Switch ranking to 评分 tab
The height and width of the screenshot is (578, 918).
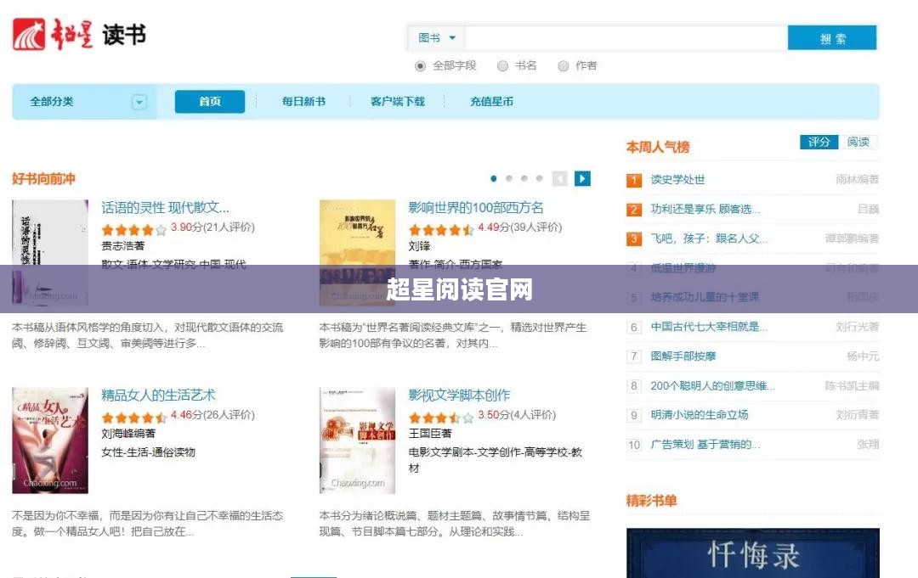pos(819,142)
